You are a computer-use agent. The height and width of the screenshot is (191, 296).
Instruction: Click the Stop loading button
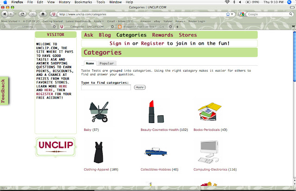(x=32, y=14)
